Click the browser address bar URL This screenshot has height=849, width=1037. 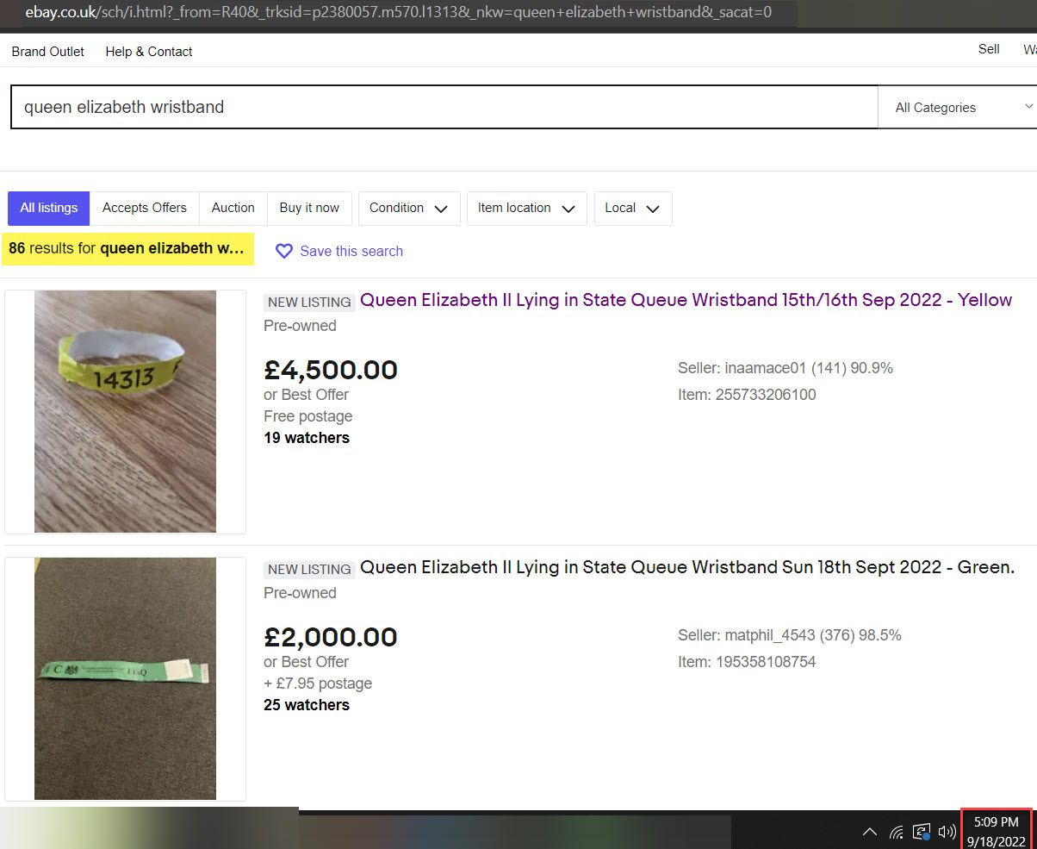tap(398, 13)
